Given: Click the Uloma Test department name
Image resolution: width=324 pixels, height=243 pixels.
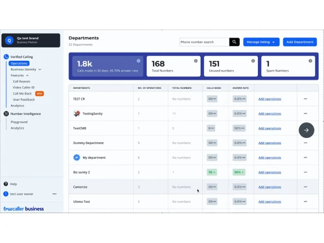Looking at the screenshot, I should click(82, 202).
